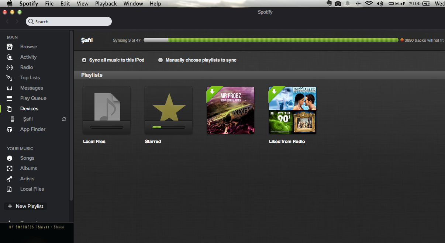The width and height of the screenshot is (445, 243).
Task: Click the sync icon next to Şafıl
Action: [64, 119]
